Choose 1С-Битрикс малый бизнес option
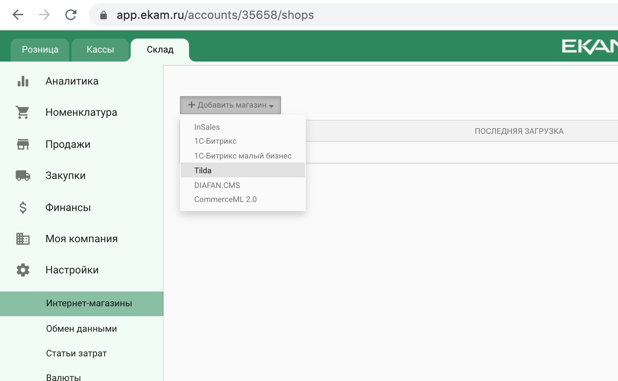The height and width of the screenshot is (381, 618). [243, 156]
